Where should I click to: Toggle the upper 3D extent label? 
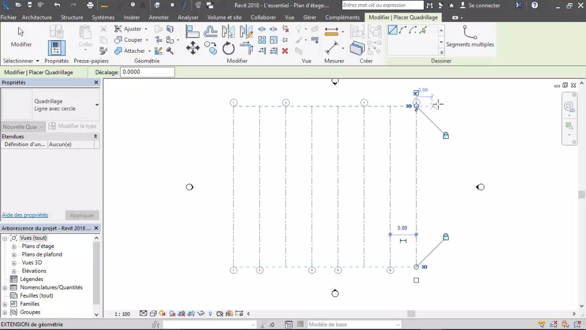coord(408,106)
